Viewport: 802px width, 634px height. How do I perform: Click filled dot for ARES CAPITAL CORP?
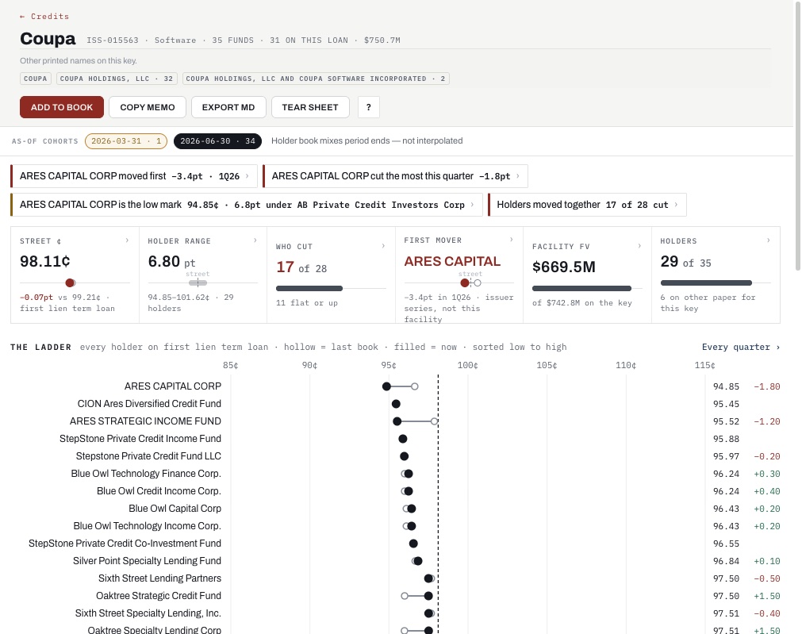click(x=386, y=386)
